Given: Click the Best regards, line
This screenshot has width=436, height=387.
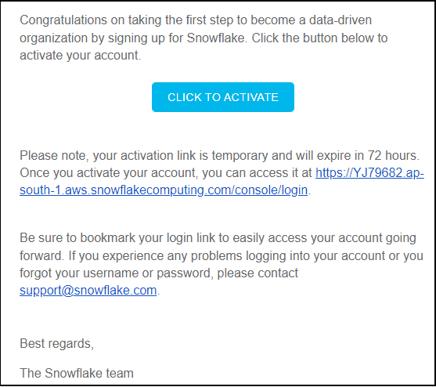Looking at the screenshot, I should [x=56, y=344].
